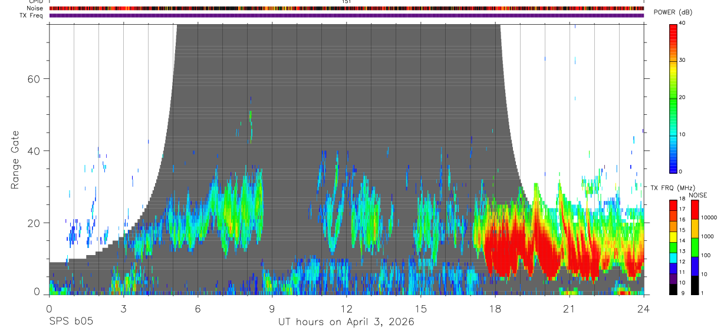Click the UT hours on April 3, 2026 label

[x=346, y=322]
